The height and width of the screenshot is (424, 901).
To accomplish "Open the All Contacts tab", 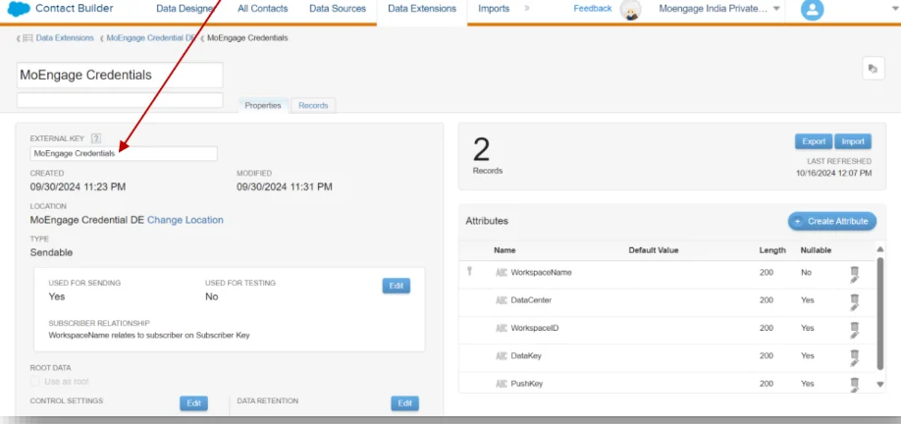I will [x=263, y=9].
